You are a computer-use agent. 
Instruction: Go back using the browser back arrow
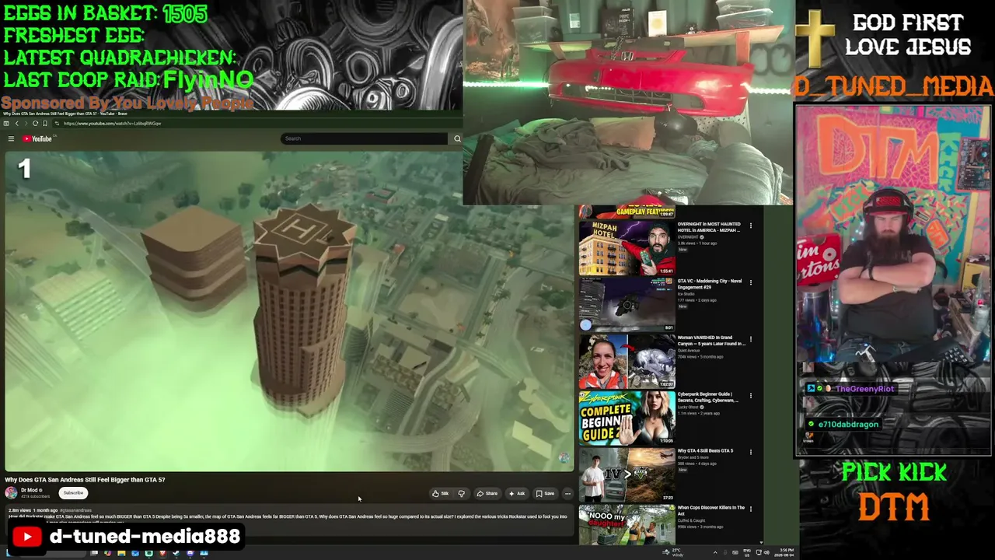(16, 124)
